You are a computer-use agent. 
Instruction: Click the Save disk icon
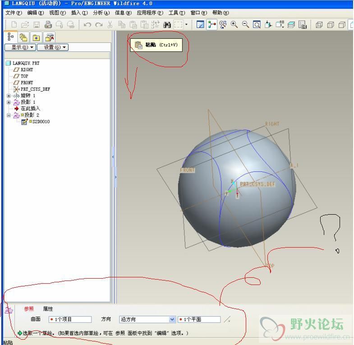pyautogui.click(x=37, y=24)
